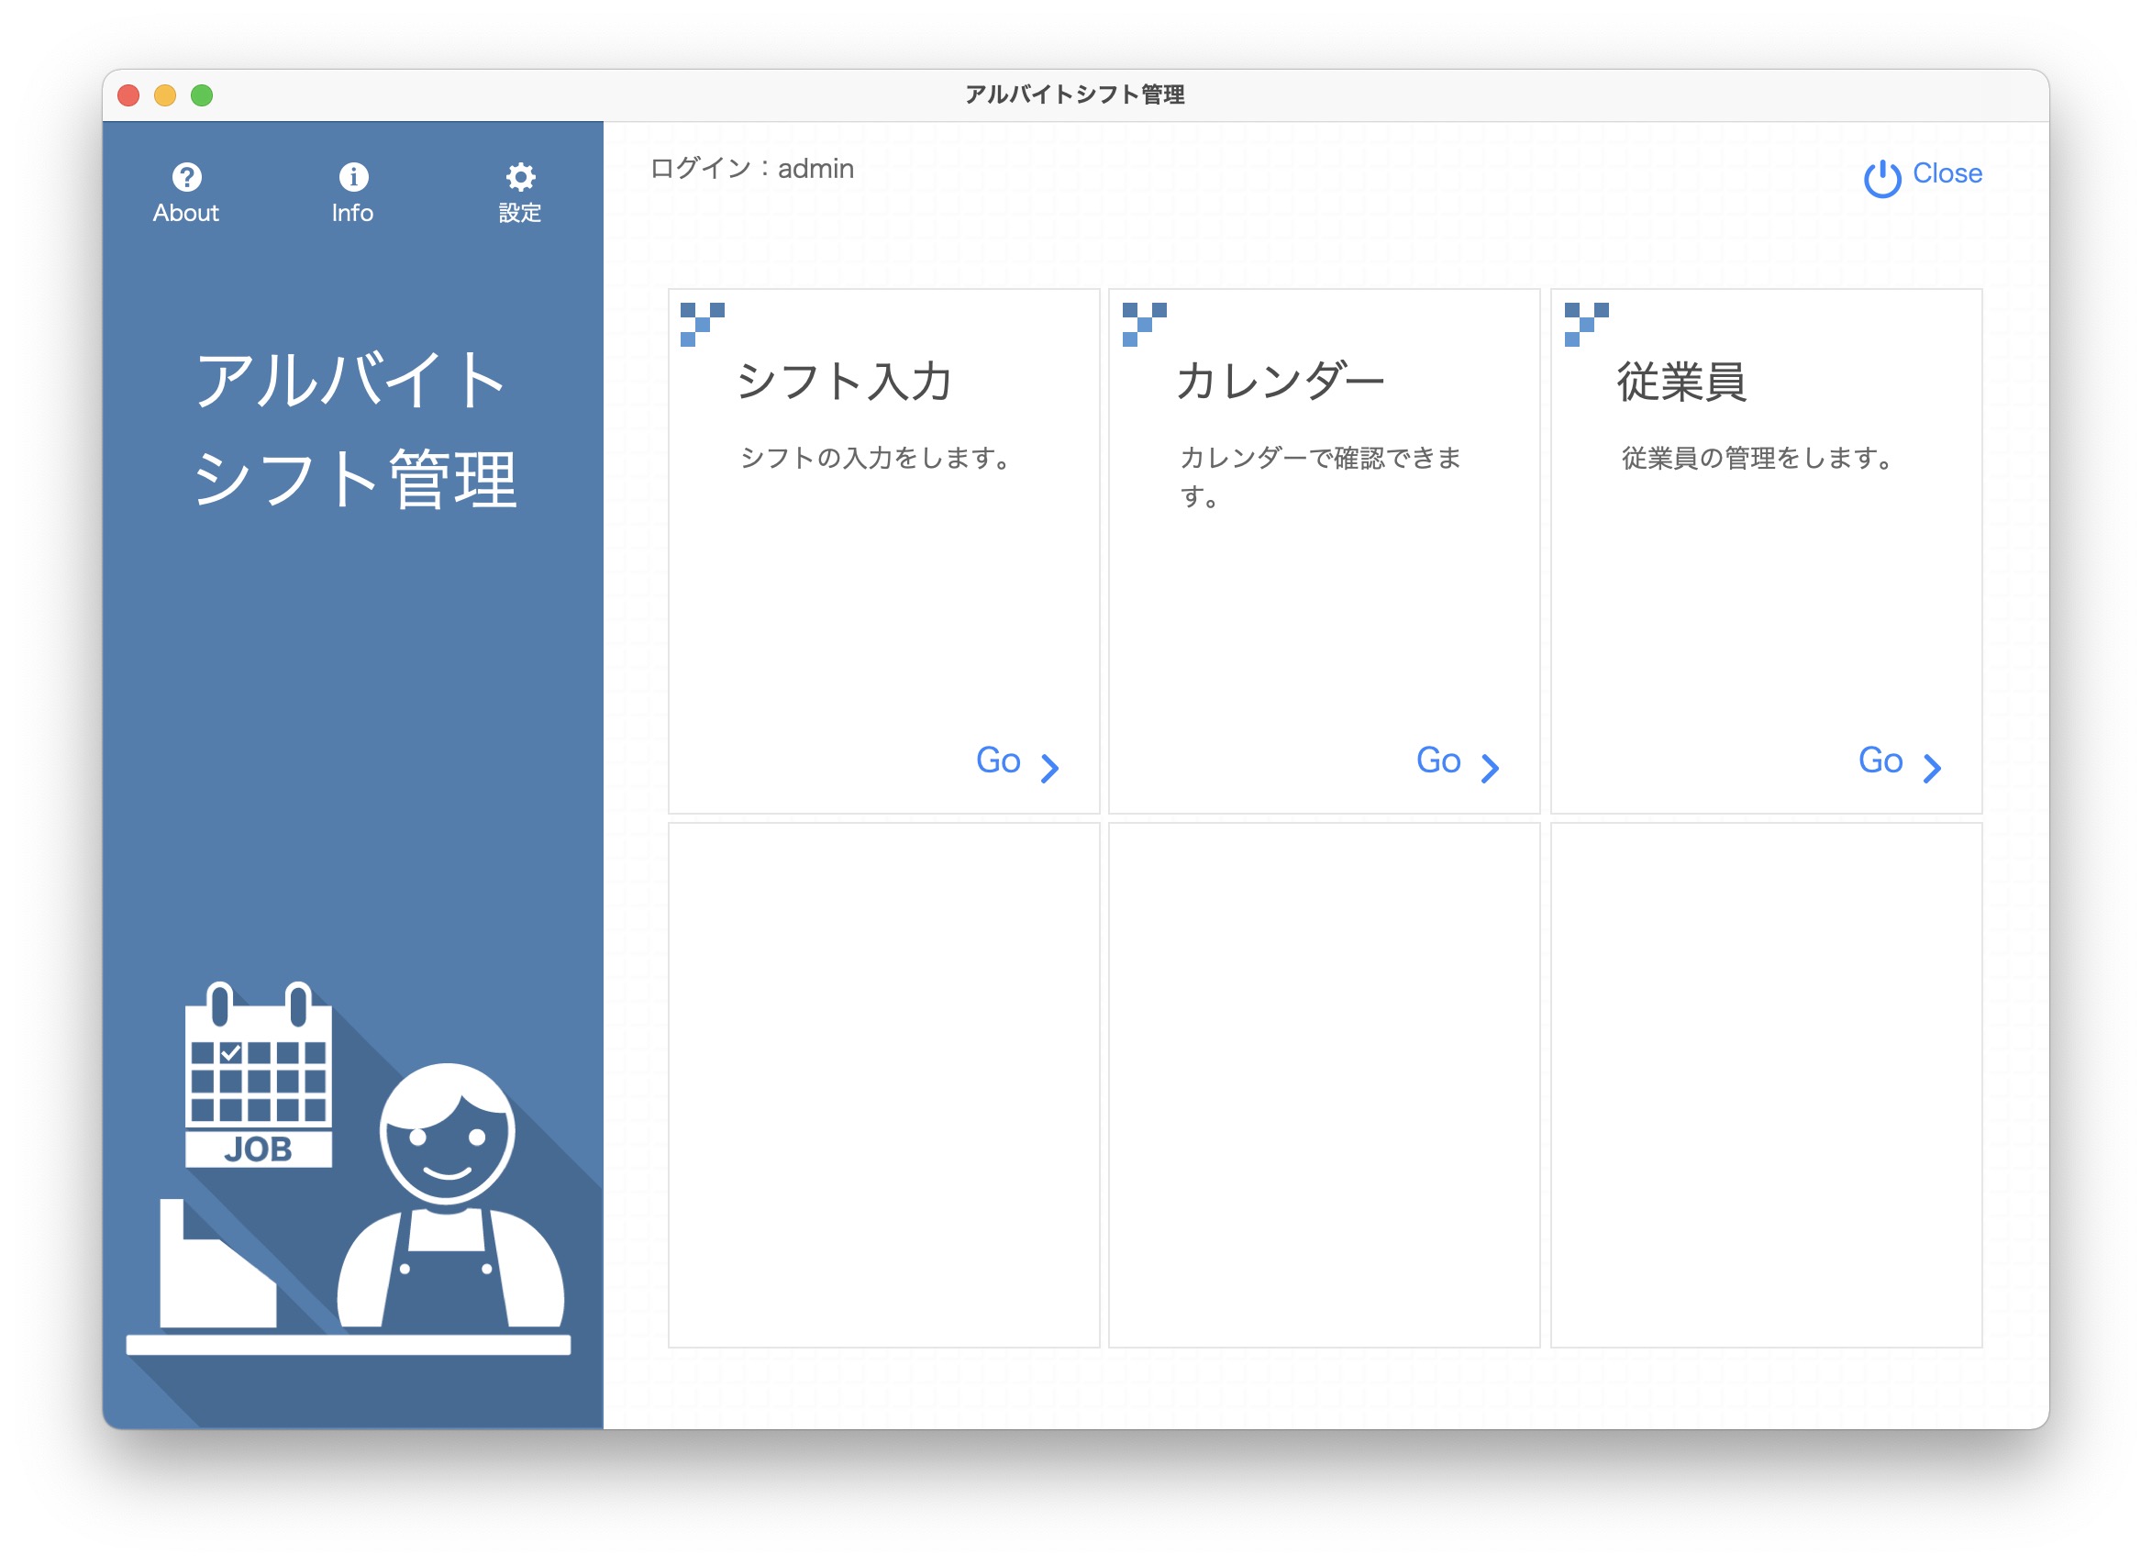Select the シフト入力 card title
The image size is (2152, 1565).
point(844,382)
